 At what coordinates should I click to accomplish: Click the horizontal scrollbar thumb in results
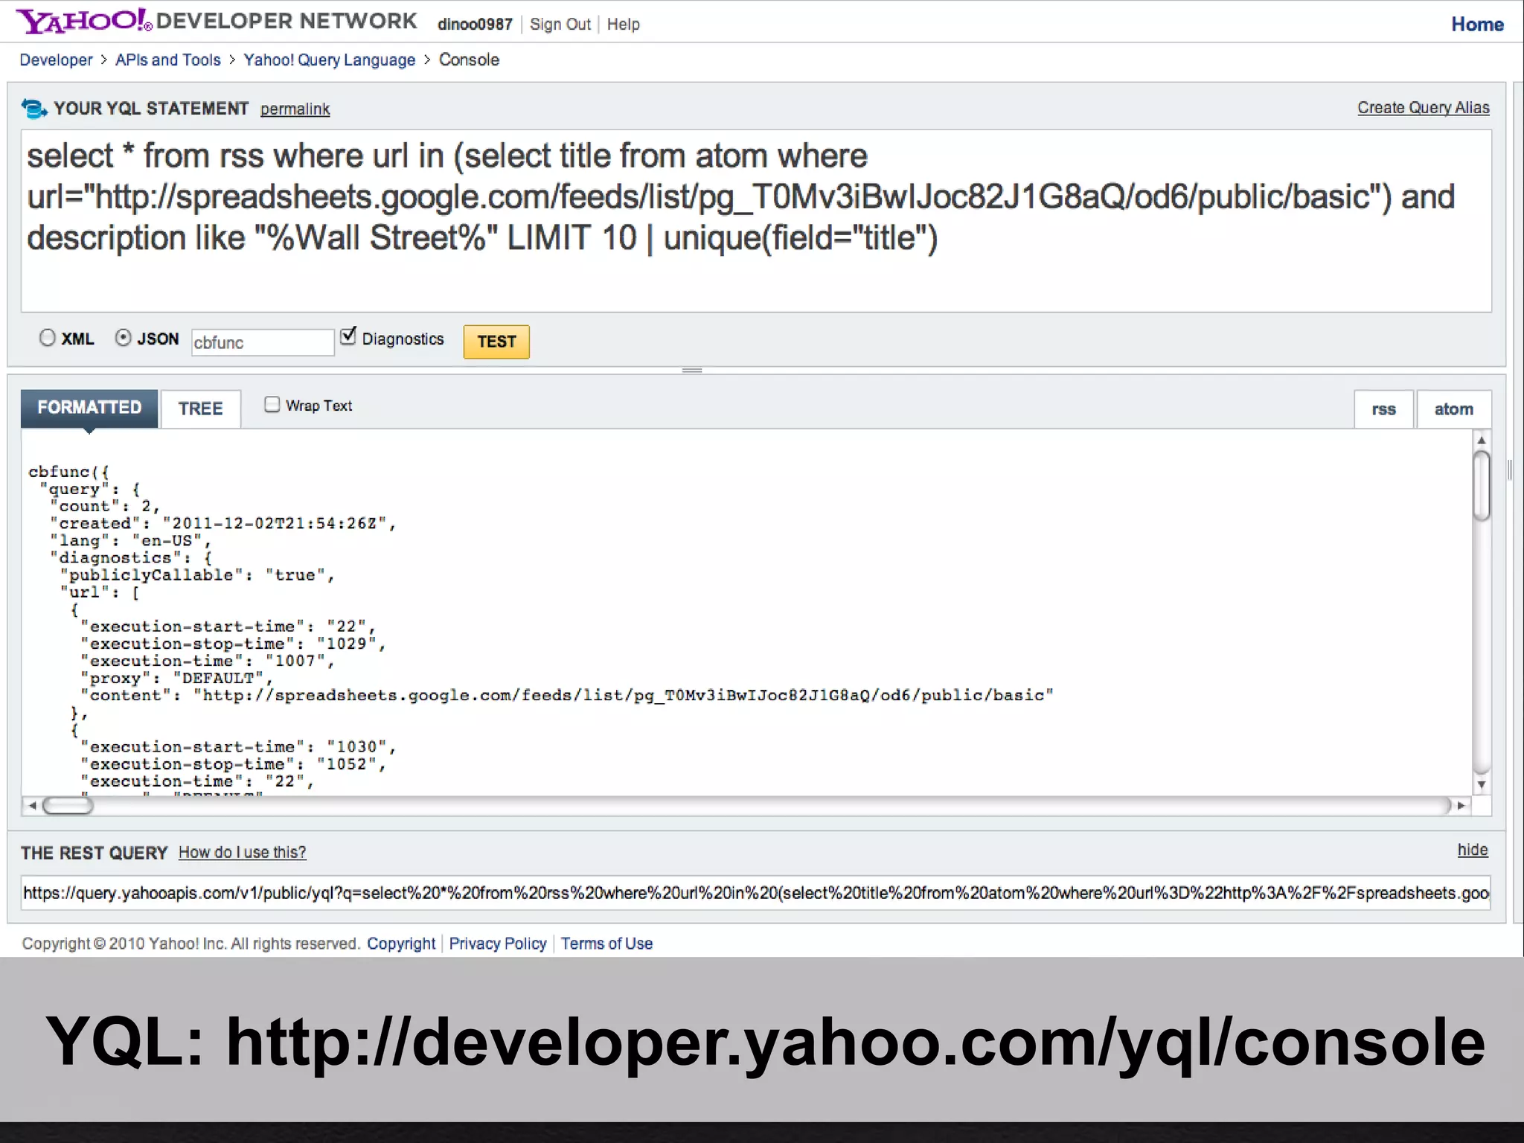pyautogui.click(x=68, y=805)
